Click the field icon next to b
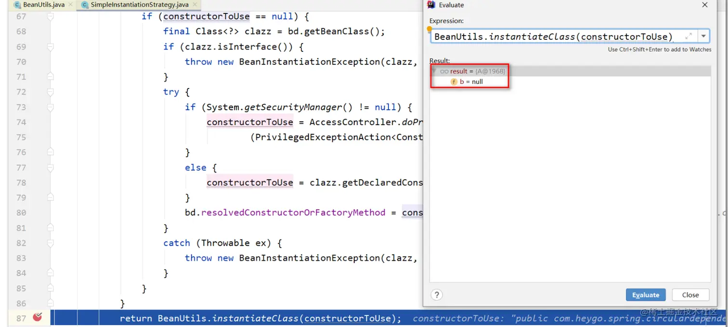The image size is (728, 327). [454, 82]
